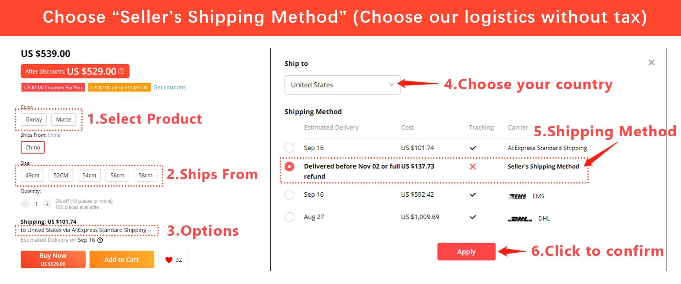Select the Matte color option

[63, 120]
